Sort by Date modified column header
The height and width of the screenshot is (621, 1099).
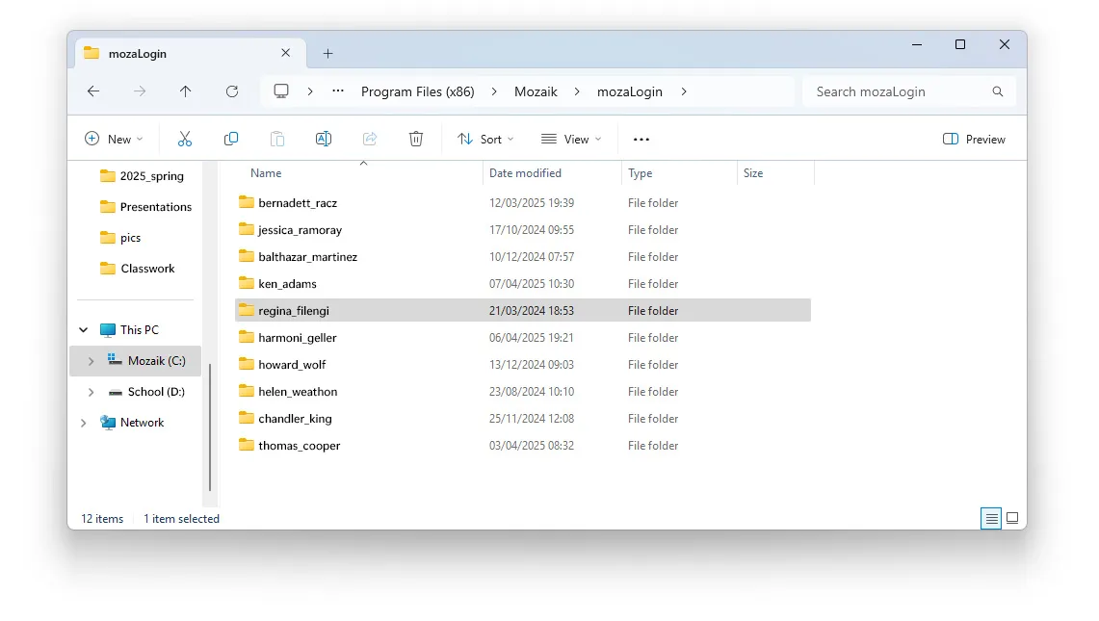pyautogui.click(x=525, y=173)
